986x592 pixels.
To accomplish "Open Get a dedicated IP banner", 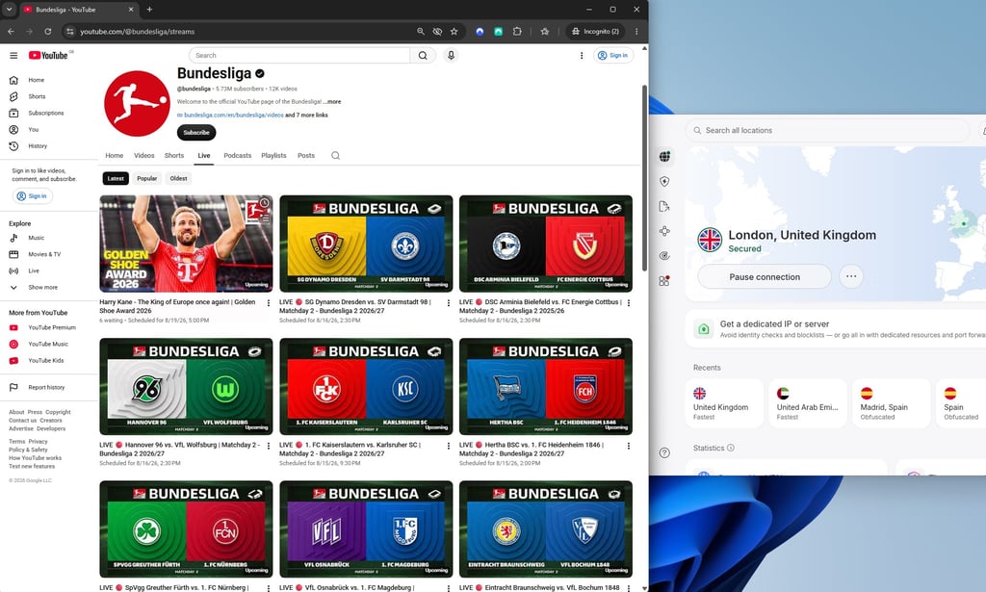I will coord(836,328).
